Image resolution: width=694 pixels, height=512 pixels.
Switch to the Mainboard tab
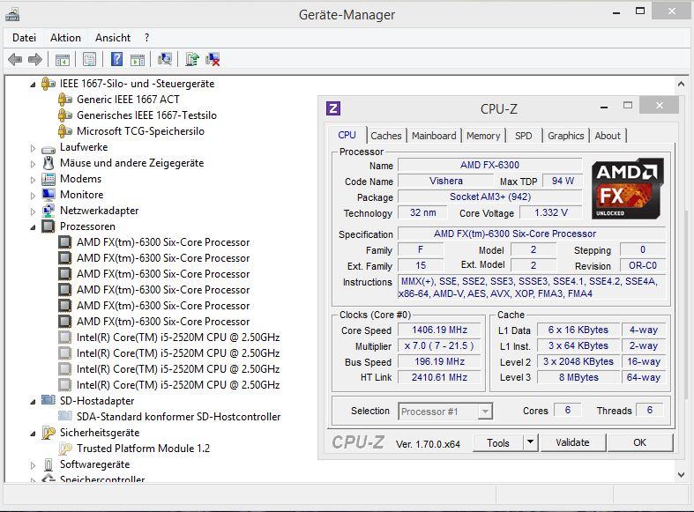434,136
